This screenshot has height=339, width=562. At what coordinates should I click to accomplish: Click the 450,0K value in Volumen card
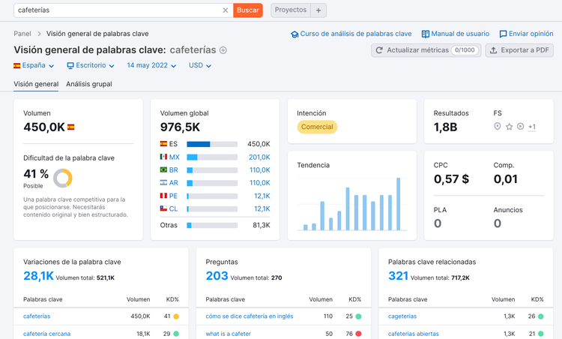44,127
